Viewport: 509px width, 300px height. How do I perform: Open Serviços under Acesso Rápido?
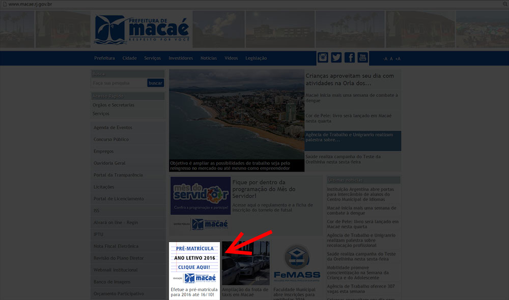(x=101, y=114)
